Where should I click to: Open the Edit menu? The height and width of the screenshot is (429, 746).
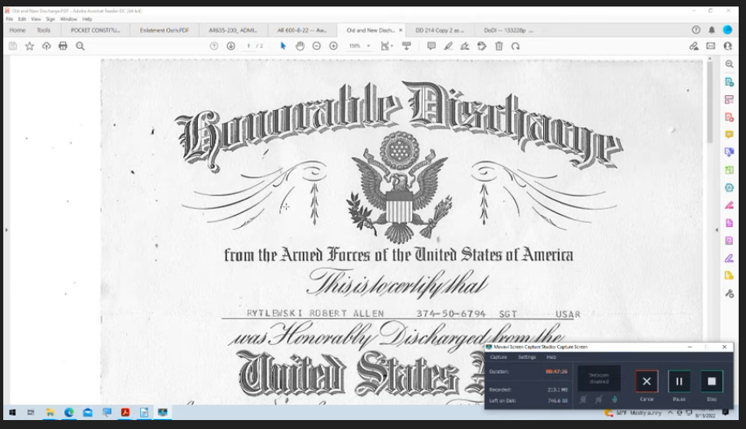pyautogui.click(x=22, y=19)
